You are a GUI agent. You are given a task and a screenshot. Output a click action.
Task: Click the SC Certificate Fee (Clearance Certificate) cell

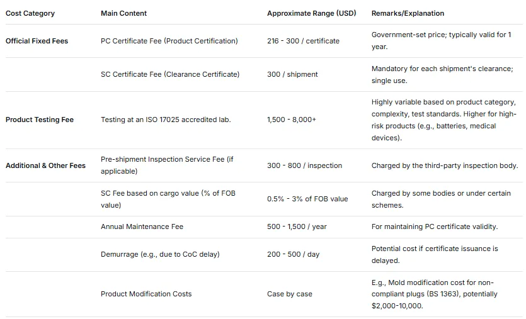170,74
